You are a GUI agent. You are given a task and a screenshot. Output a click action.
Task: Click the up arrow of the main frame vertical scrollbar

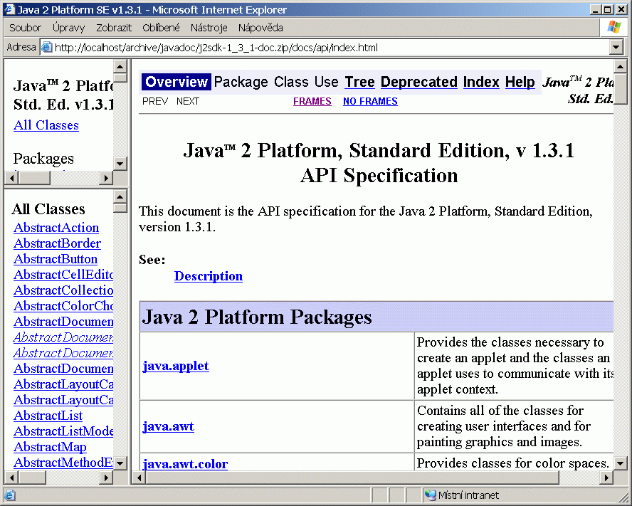(x=620, y=66)
